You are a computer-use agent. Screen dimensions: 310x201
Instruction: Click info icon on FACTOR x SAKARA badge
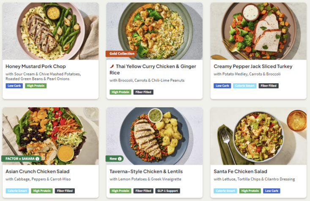pos(37,159)
